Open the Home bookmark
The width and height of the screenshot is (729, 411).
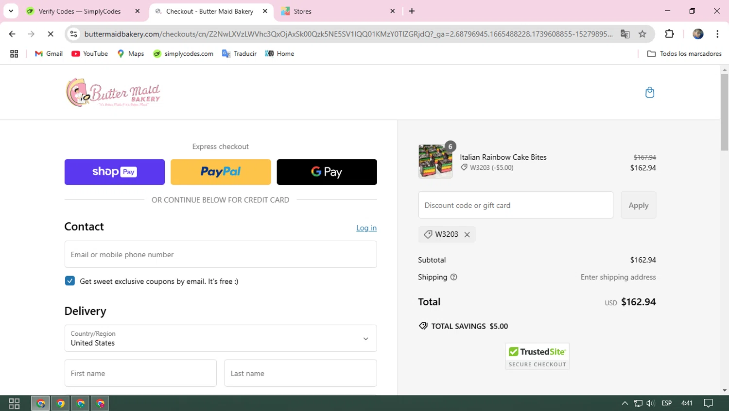pyautogui.click(x=279, y=54)
